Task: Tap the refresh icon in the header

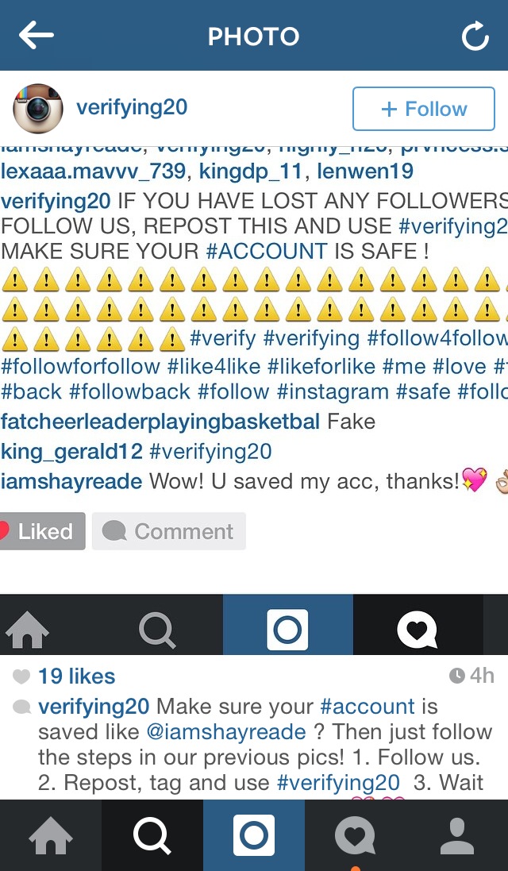Action: pyautogui.click(x=475, y=36)
